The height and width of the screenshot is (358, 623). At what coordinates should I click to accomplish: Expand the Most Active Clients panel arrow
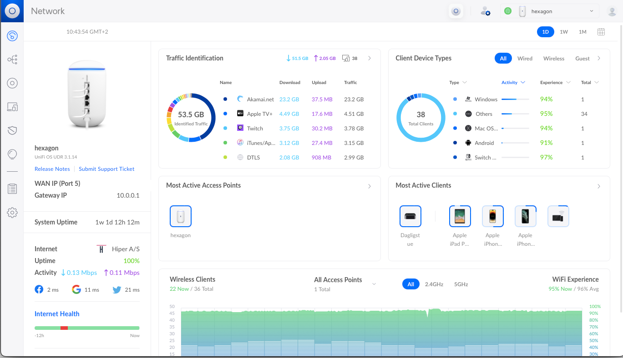click(599, 186)
